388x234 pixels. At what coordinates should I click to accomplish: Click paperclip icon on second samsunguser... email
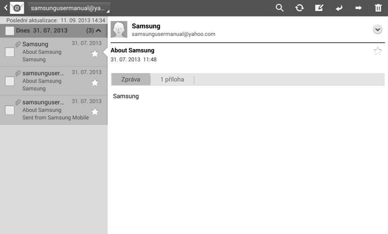pos(18,73)
